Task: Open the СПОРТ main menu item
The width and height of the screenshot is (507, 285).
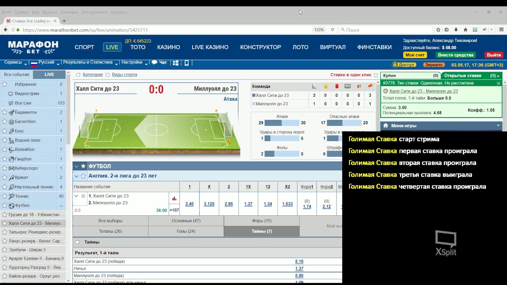Action: (84, 47)
